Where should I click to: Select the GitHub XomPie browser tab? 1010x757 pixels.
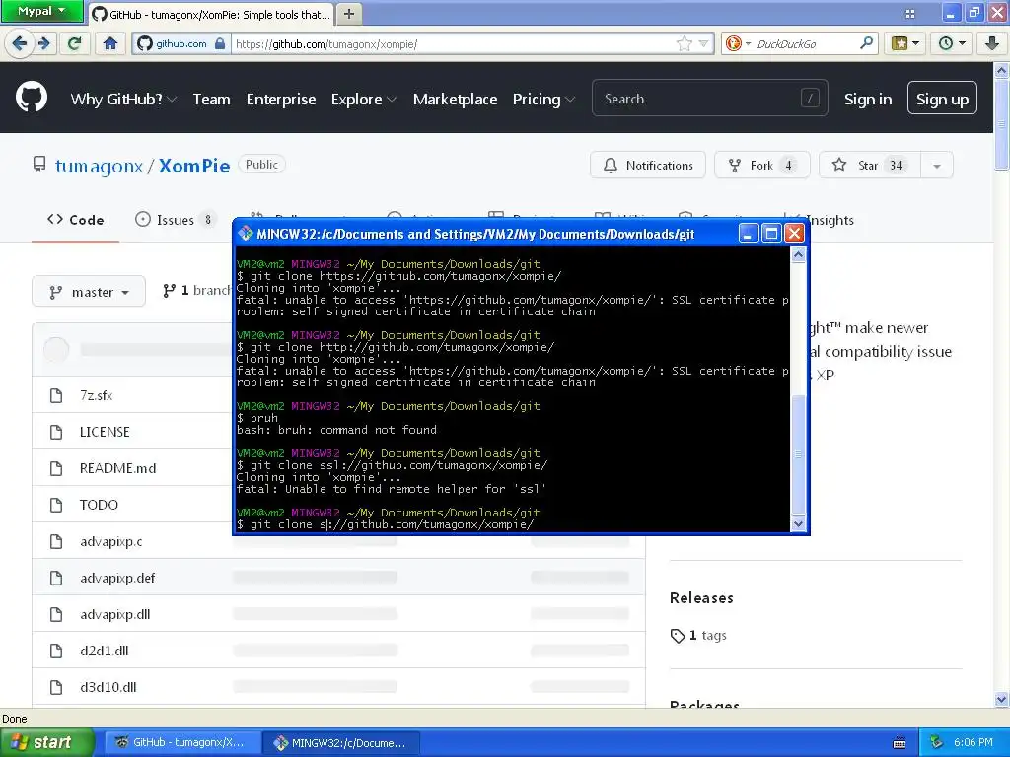pos(211,14)
